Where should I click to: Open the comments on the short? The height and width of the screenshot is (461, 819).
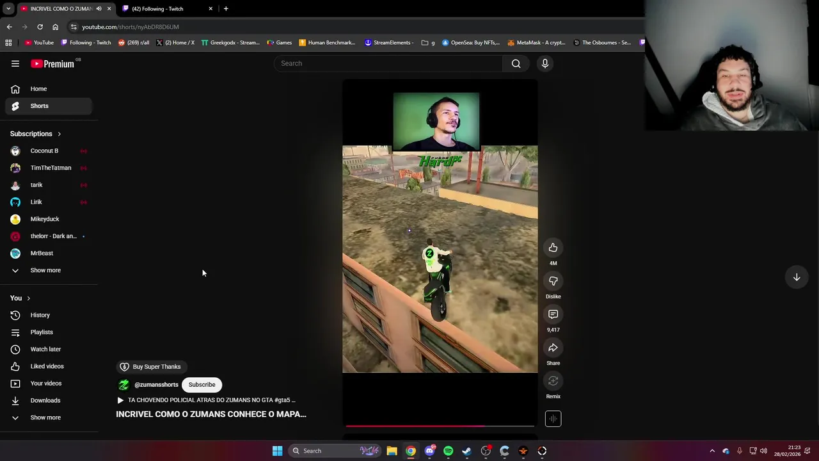553,314
